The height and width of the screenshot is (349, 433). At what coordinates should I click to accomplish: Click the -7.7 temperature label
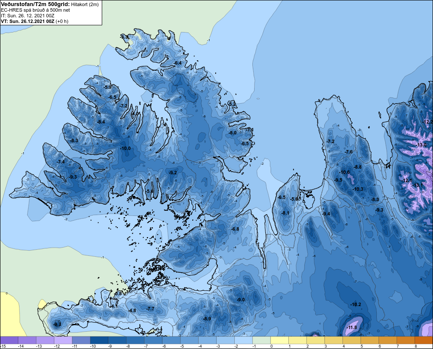pyautogui.click(x=151, y=309)
